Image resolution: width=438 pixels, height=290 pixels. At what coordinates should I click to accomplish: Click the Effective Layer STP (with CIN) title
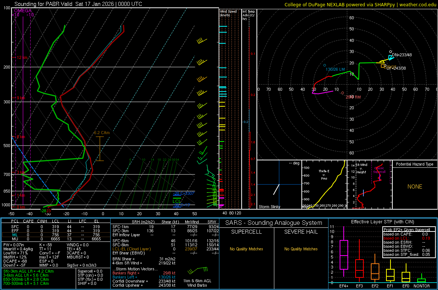coord(382,222)
